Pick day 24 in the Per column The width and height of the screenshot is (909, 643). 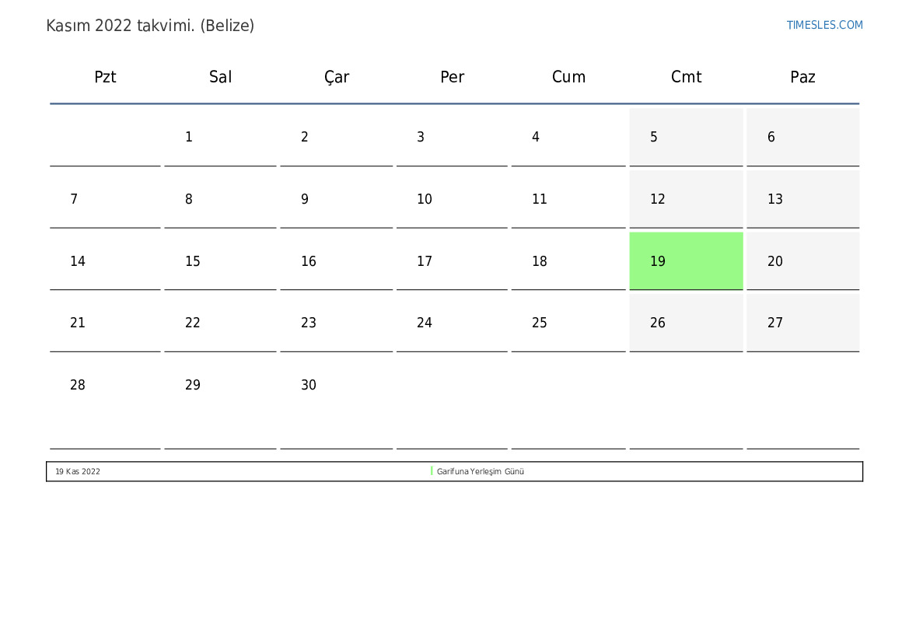click(x=425, y=323)
